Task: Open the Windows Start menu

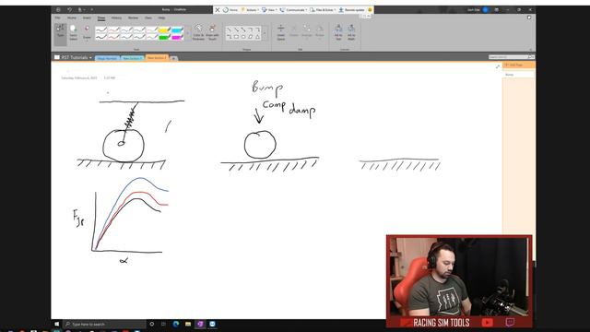Action: (57, 324)
